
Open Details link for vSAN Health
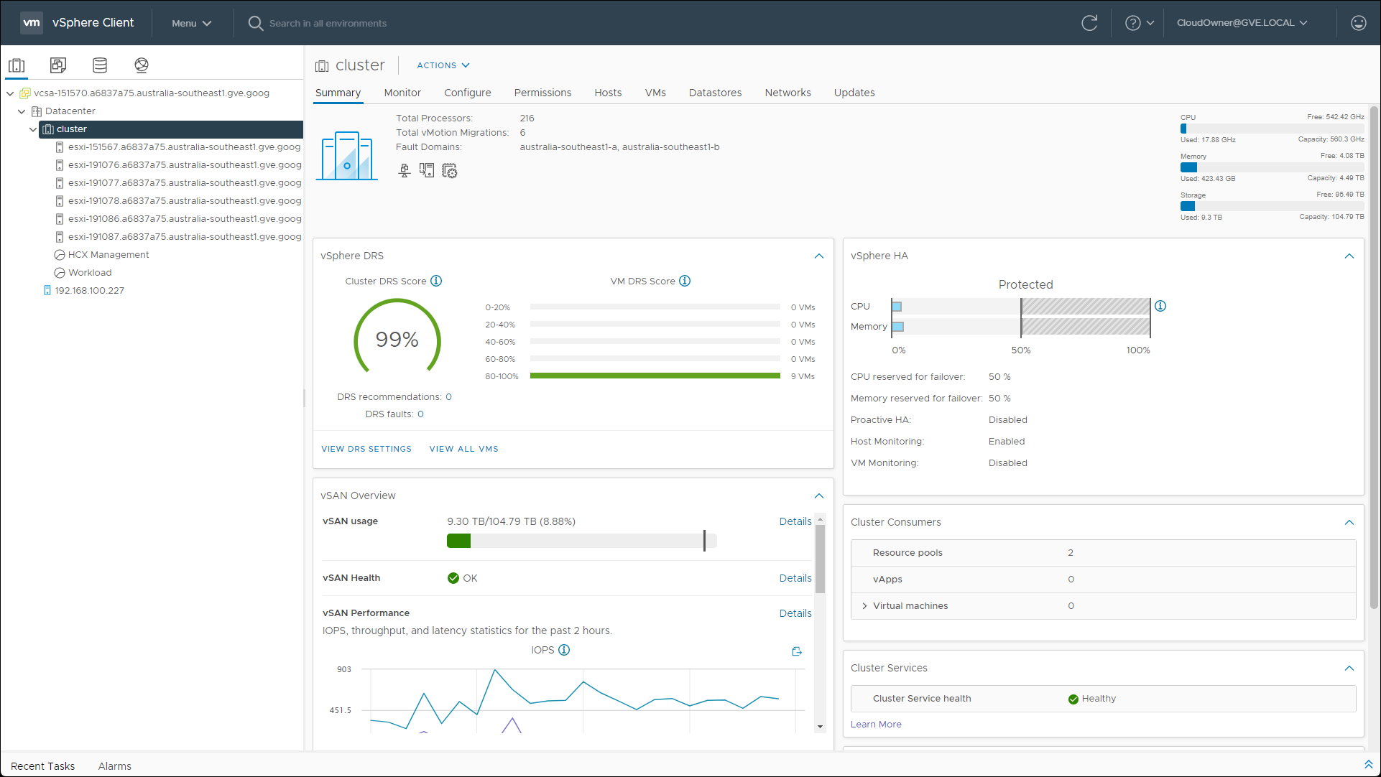pyautogui.click(x=795, y=579)
